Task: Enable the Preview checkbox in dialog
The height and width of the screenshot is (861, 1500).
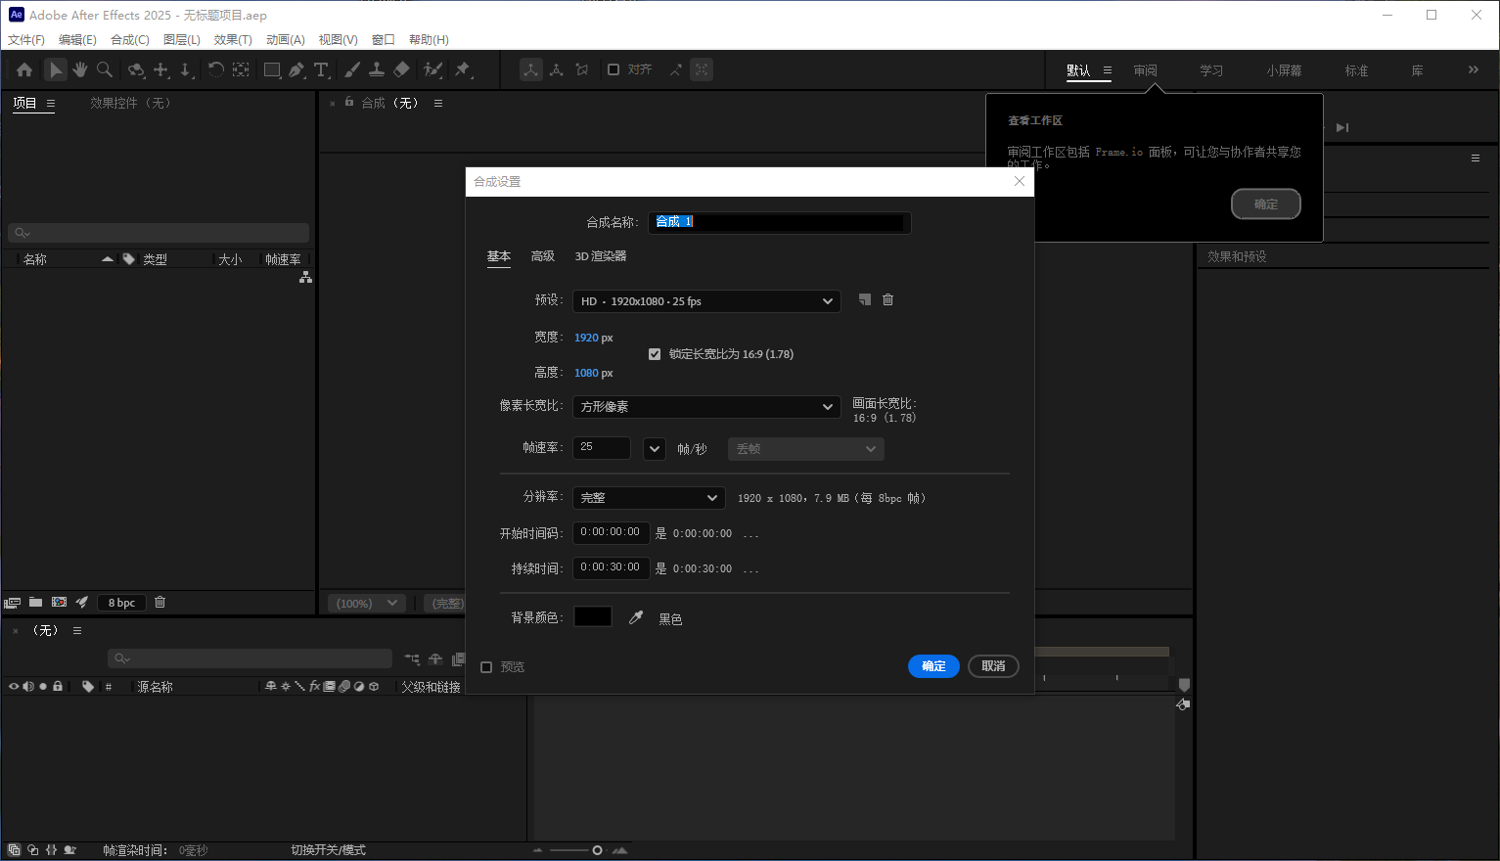Action: 486,667
